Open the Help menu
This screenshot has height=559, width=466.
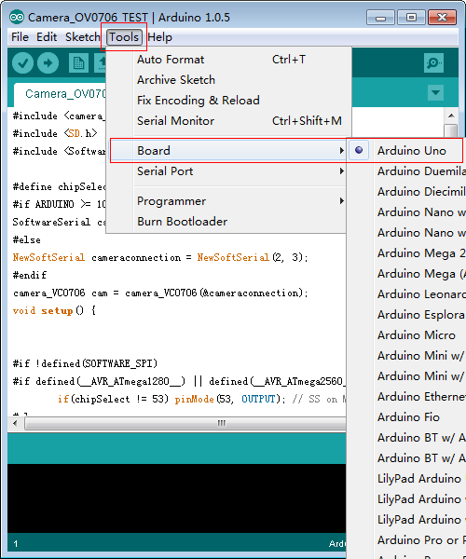tap(159, 37)
